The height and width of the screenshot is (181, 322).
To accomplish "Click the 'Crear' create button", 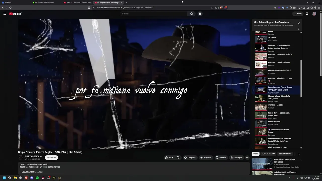I will 298,14.
